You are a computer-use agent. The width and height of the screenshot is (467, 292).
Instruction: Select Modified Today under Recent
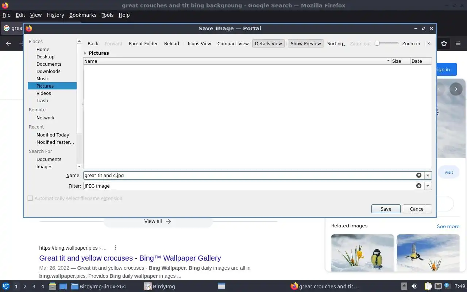point(53,135)
